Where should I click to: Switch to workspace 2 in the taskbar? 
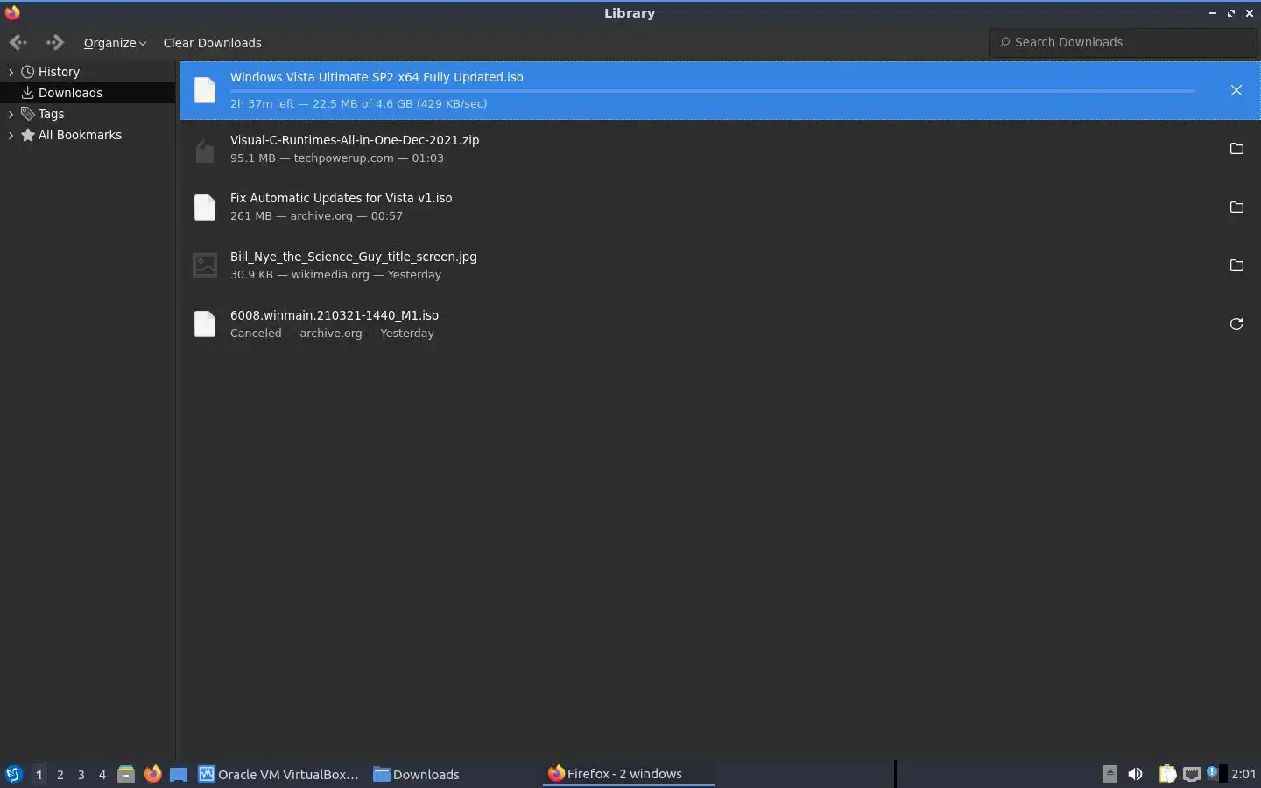coord(60,774)
